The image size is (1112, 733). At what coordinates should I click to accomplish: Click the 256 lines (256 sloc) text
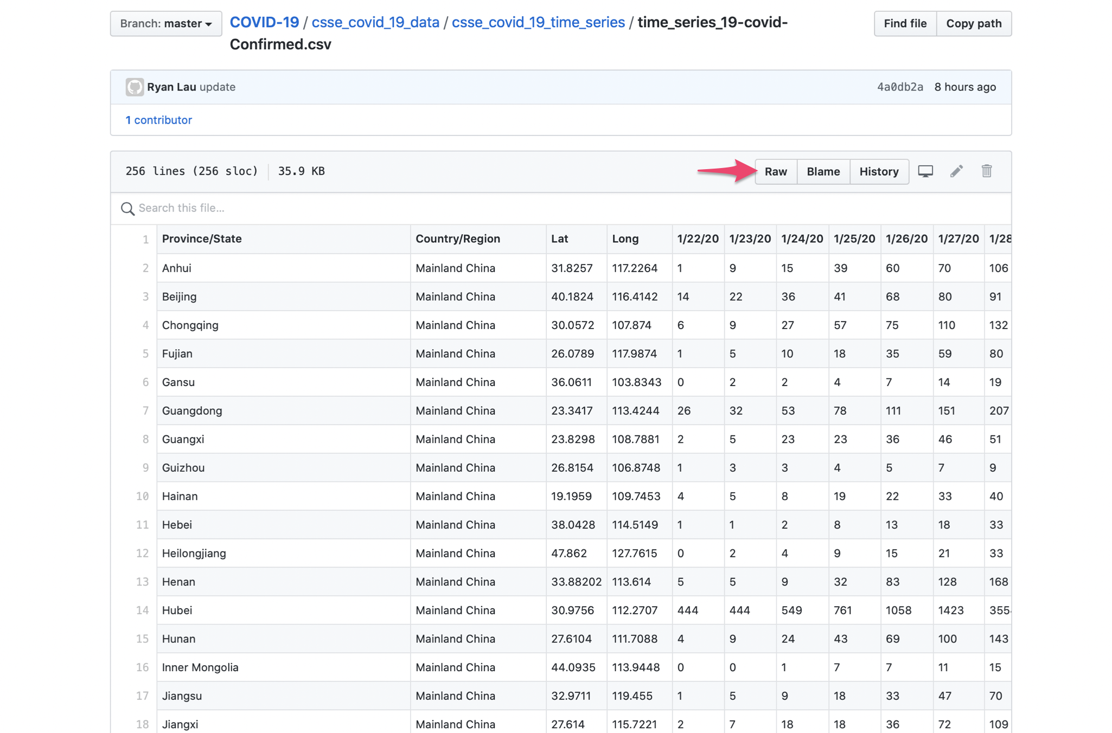(191, 171)
